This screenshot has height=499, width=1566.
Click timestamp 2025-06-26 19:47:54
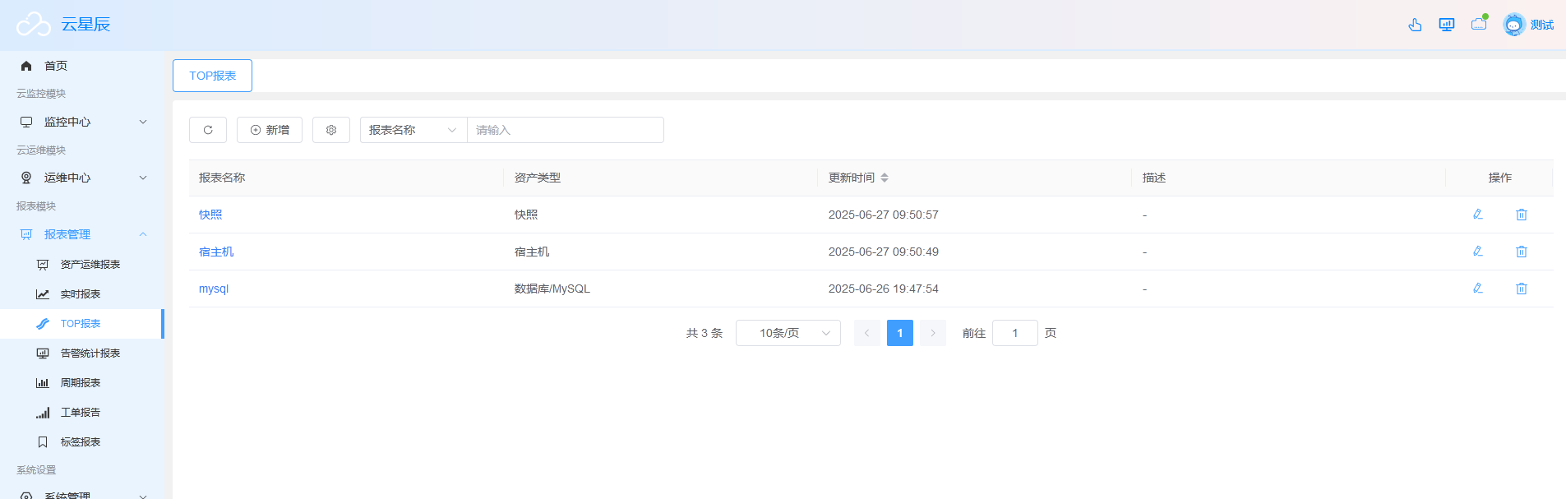coord(884,289)
